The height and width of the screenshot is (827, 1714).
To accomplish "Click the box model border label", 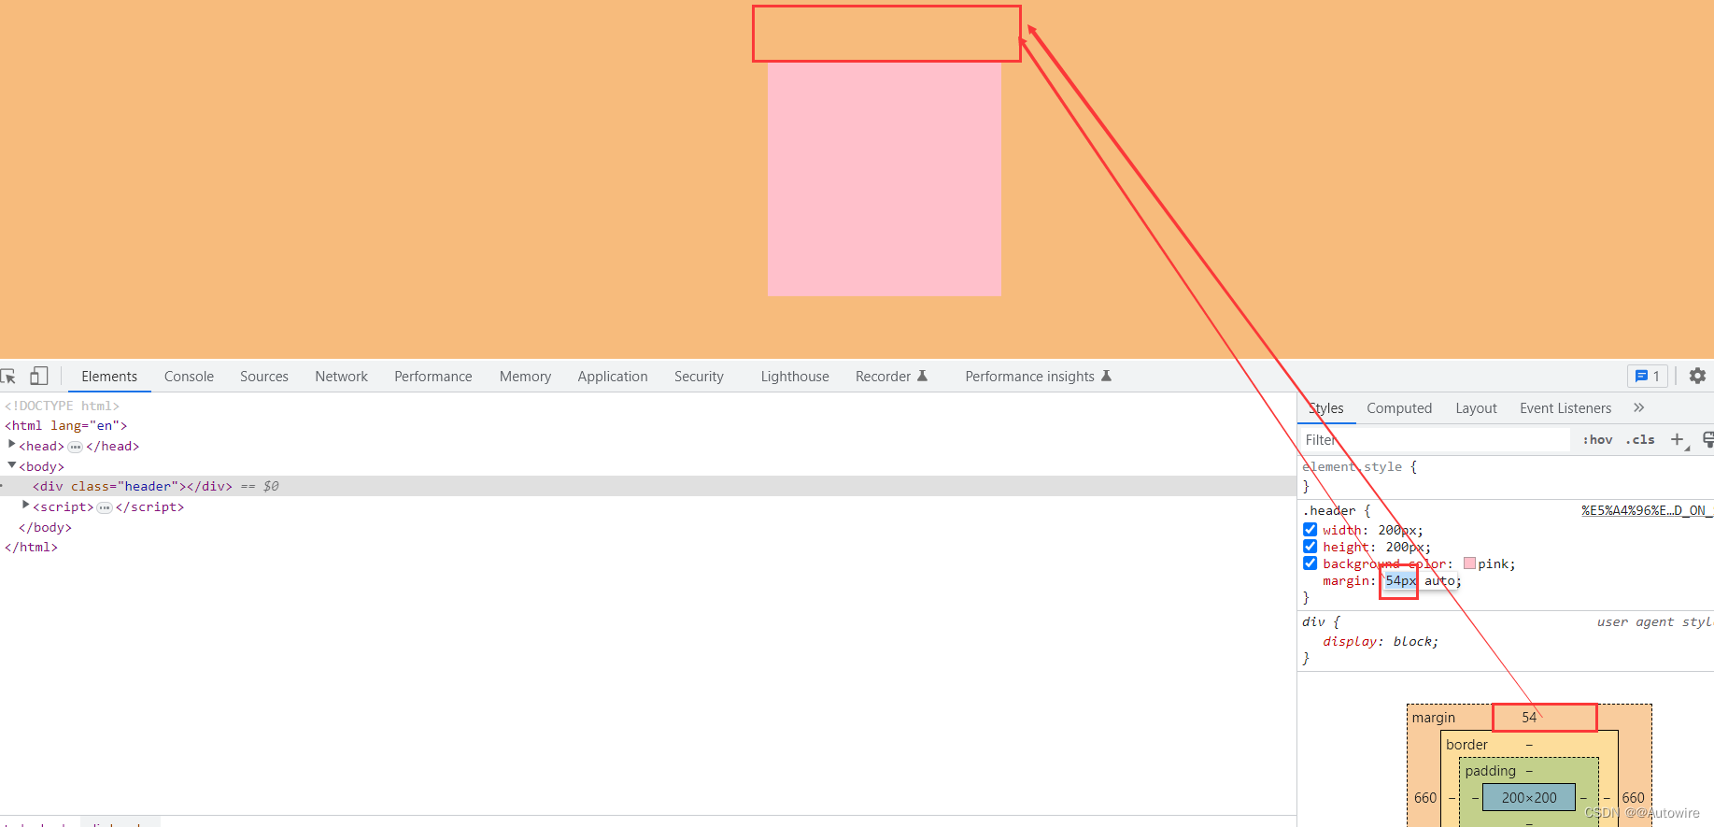I will [x=1466, y=744].
